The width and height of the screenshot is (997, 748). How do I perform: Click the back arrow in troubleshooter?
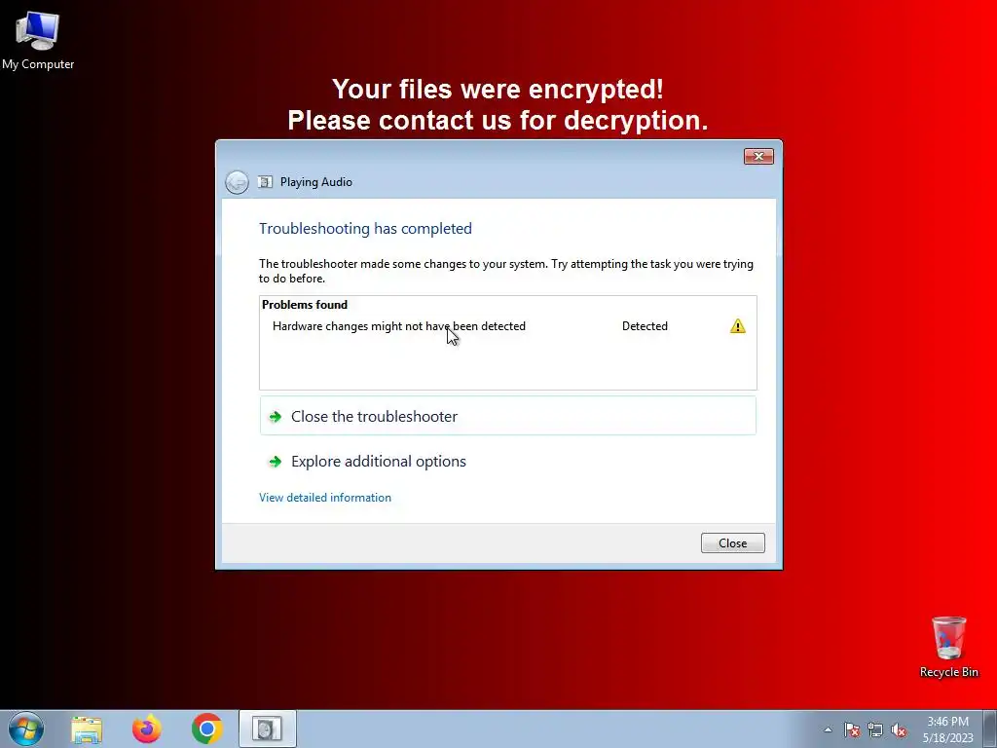(x=238, y=182)
